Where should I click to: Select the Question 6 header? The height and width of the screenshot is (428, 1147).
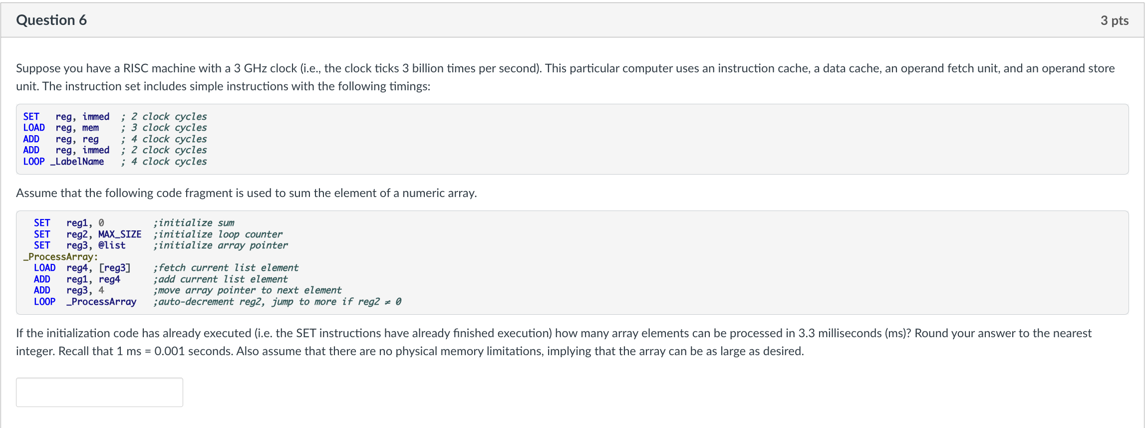pos(51,20)
